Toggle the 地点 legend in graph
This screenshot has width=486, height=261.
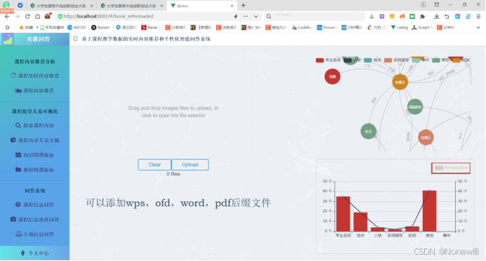pos(372,60)
